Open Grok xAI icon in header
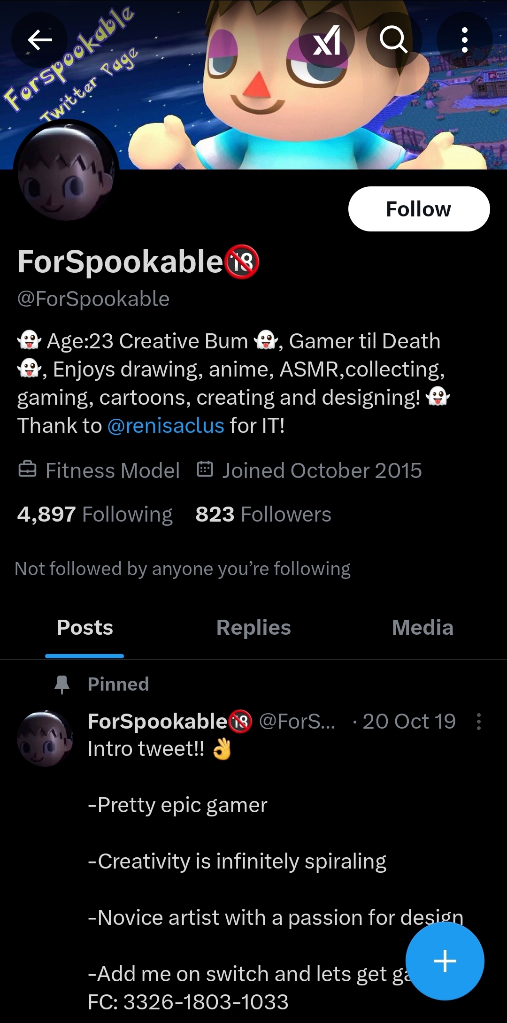 coord(327,40)
